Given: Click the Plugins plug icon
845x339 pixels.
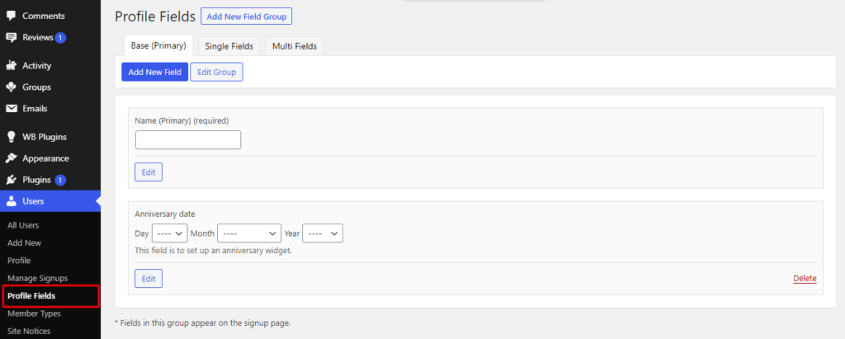Looking at the screenshot, I should pyautogui.click(x=11, y=180).
